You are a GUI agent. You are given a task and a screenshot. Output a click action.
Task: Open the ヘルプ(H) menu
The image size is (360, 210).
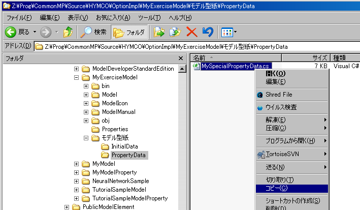(x=180, y=18)
